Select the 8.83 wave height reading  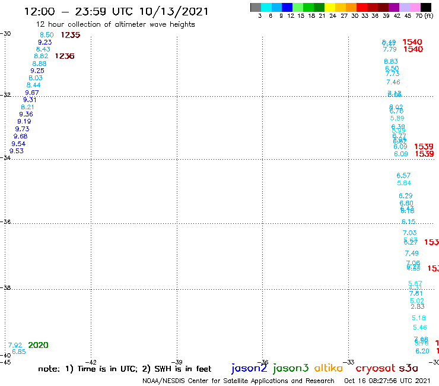tap(391, 61)
